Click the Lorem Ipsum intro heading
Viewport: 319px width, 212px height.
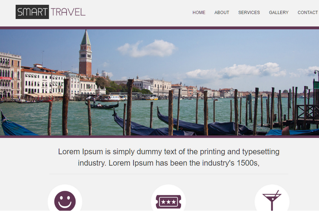(x=169, y=157)
